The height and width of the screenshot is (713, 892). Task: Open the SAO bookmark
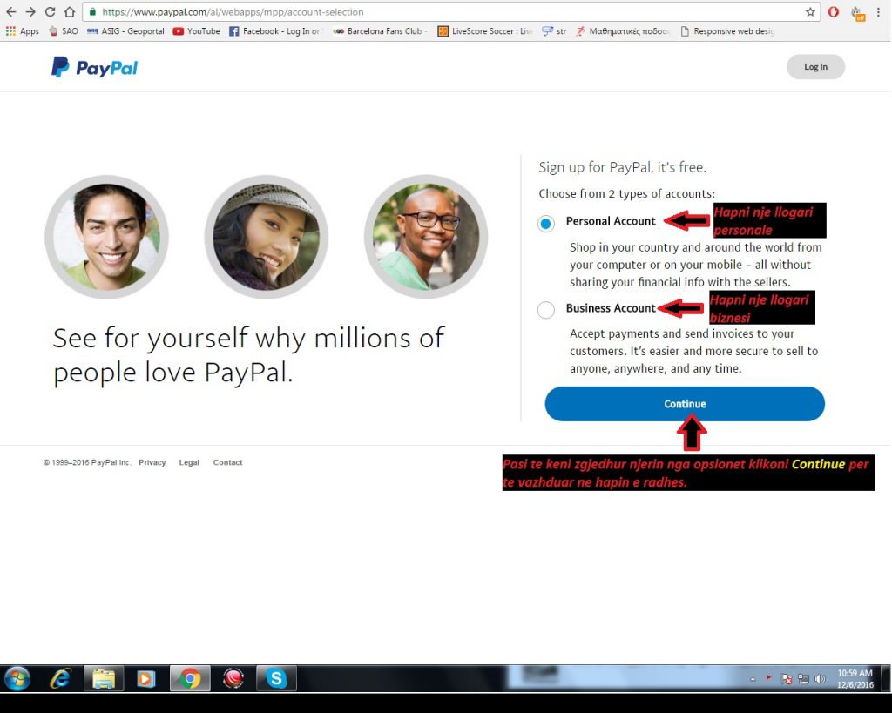point(64,31)
